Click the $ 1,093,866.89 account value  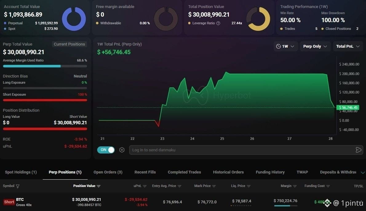pyautogui.click(x=23, y=14)
